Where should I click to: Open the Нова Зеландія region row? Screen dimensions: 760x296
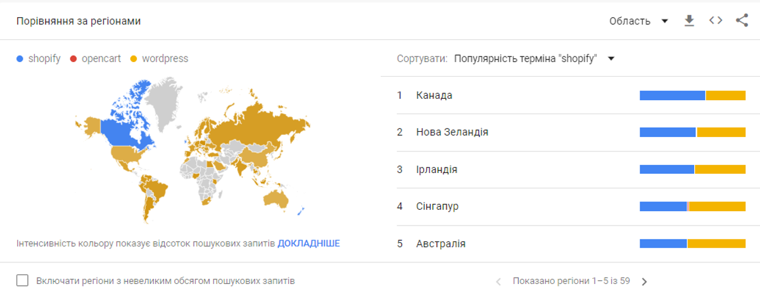pos(570,132)
